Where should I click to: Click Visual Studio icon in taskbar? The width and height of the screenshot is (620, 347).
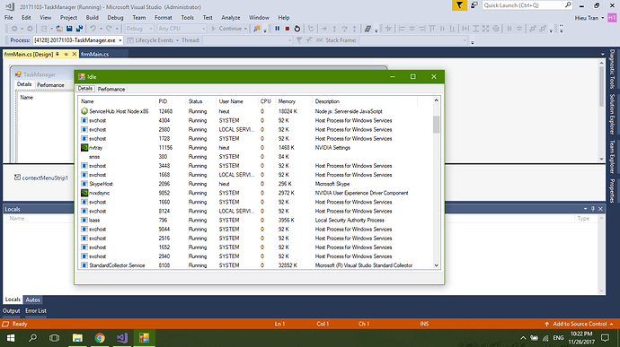[x=122, y=338]
